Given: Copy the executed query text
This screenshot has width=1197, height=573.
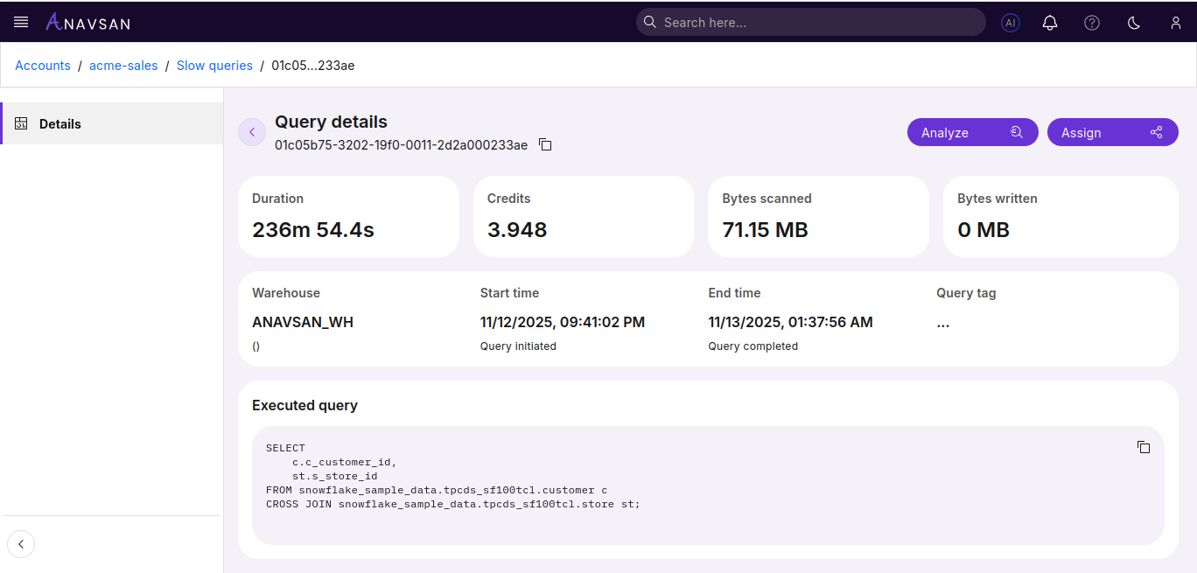Looking at the screenshot, I should 1144,447.
